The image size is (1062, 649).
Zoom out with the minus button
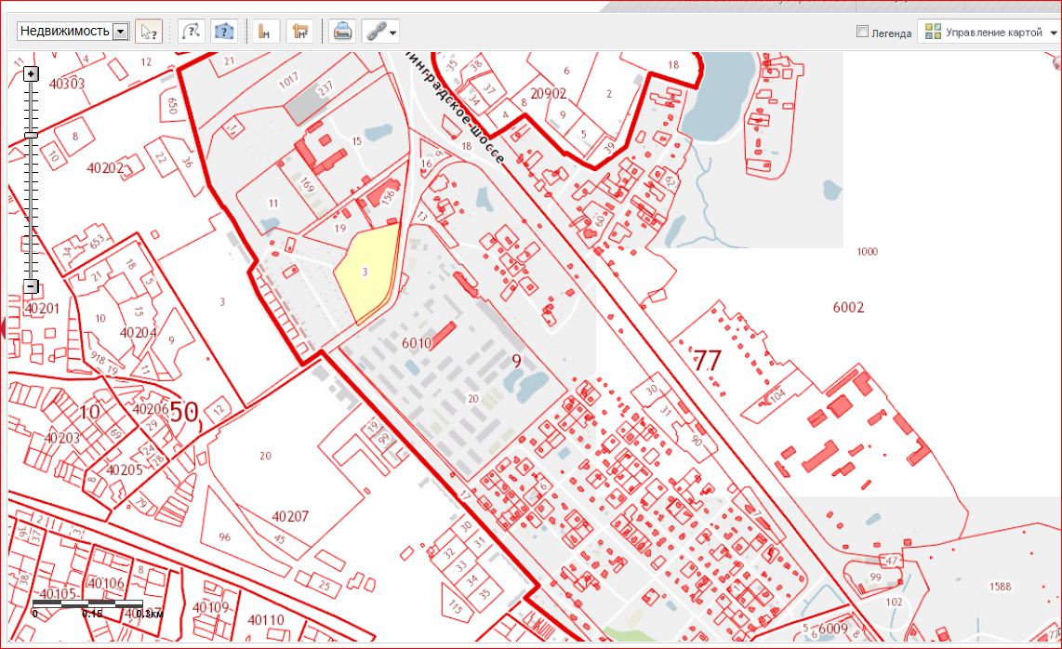point(31,286)
